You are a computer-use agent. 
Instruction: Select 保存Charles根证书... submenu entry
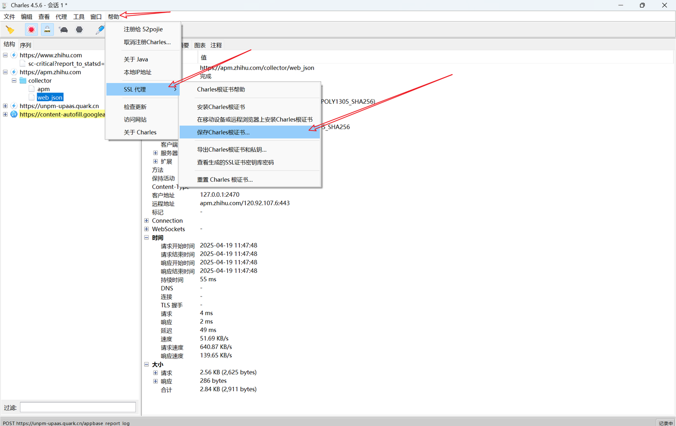[x=250, y=132]
